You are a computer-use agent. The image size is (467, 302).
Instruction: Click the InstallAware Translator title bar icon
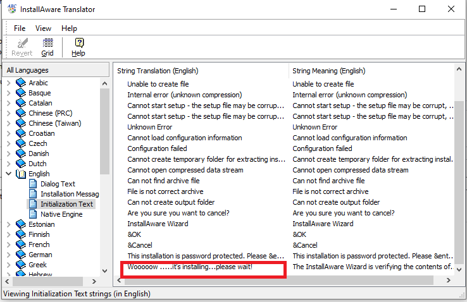pyautogui.click(x=12, y=9)
